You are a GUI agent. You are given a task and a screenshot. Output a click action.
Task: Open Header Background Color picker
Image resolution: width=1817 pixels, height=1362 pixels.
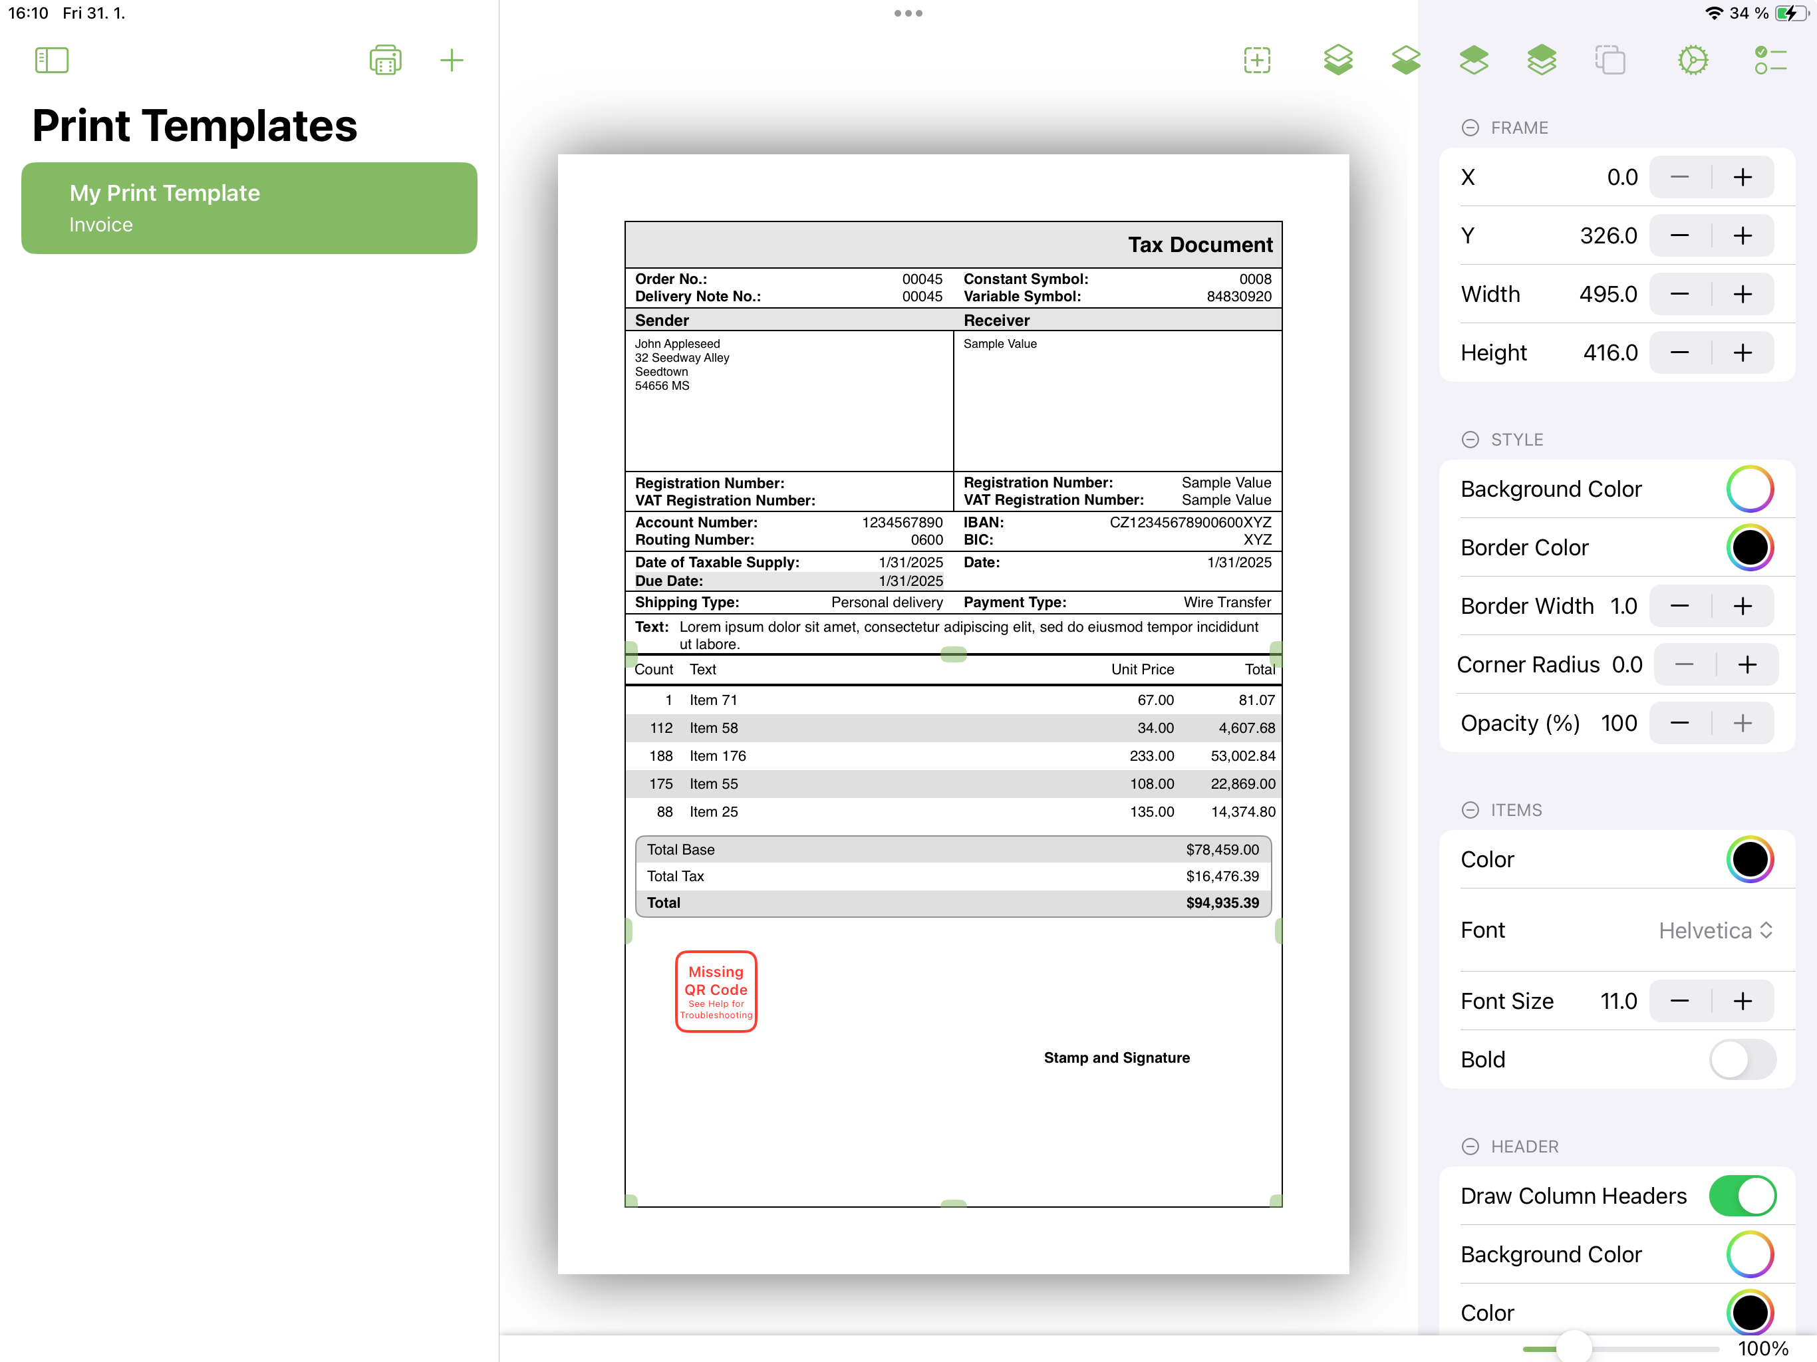click(x=1750, y=1254)
